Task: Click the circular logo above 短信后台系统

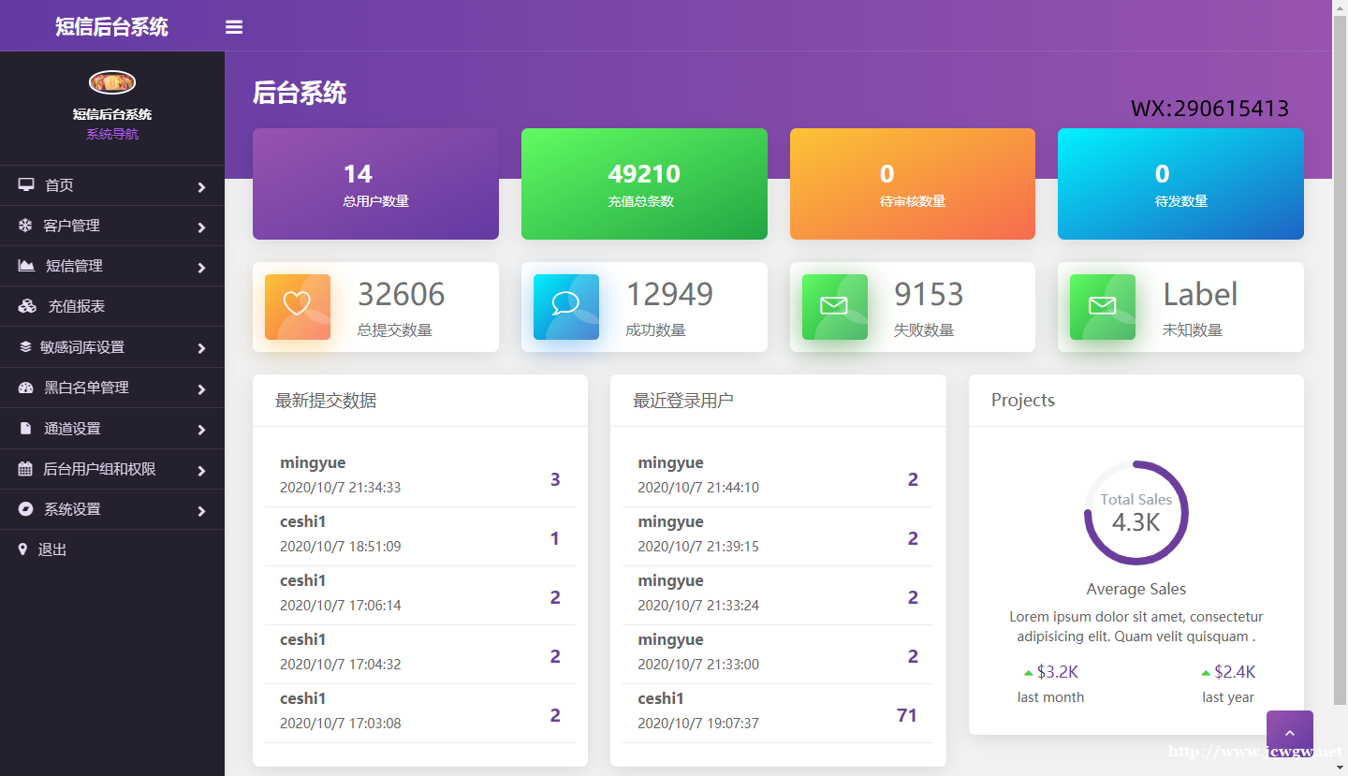Action: [x=111, y=81]
